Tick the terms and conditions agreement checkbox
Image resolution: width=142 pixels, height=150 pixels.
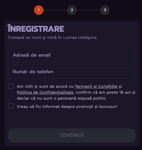pos(11,86)
